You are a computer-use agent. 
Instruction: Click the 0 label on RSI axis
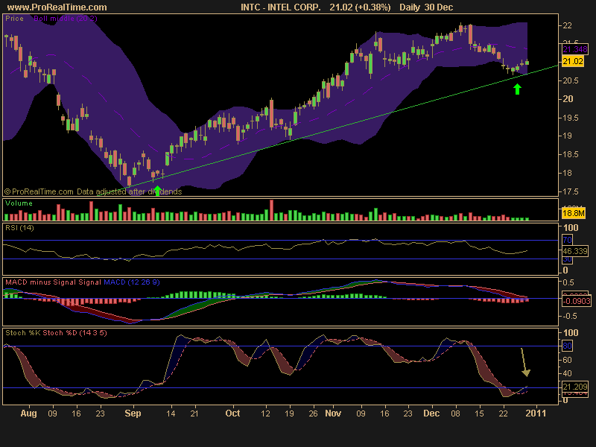(x=565, y=270)
